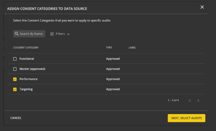
Task: Enable the Functional consent category checkbox
Action: pos(15,59)
